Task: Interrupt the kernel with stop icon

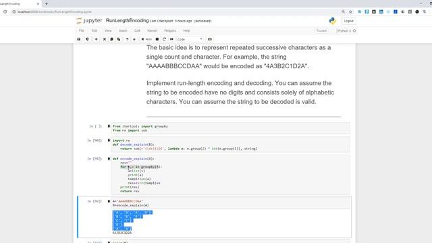Action: [157, 39]
